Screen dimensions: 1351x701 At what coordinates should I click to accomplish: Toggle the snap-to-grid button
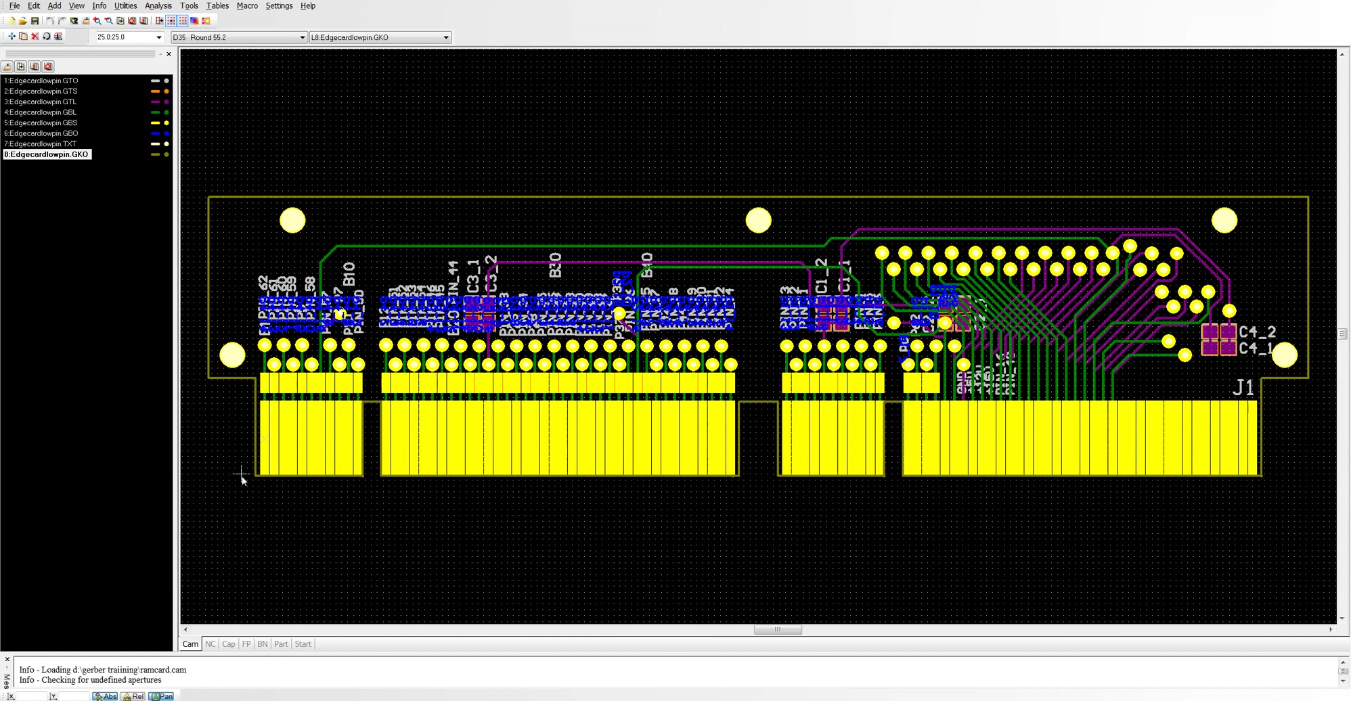(171, 21)
